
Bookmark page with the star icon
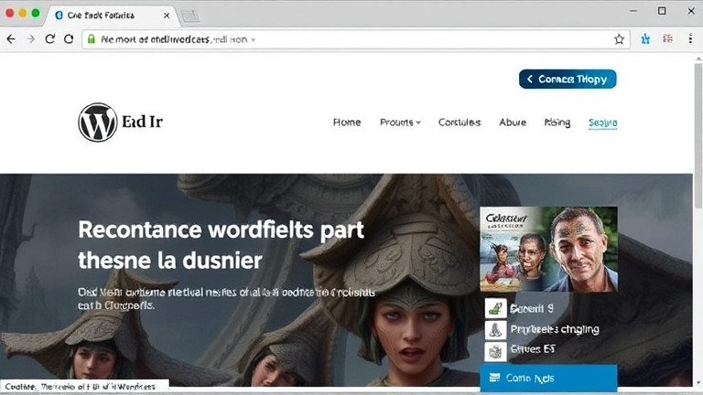619,39
